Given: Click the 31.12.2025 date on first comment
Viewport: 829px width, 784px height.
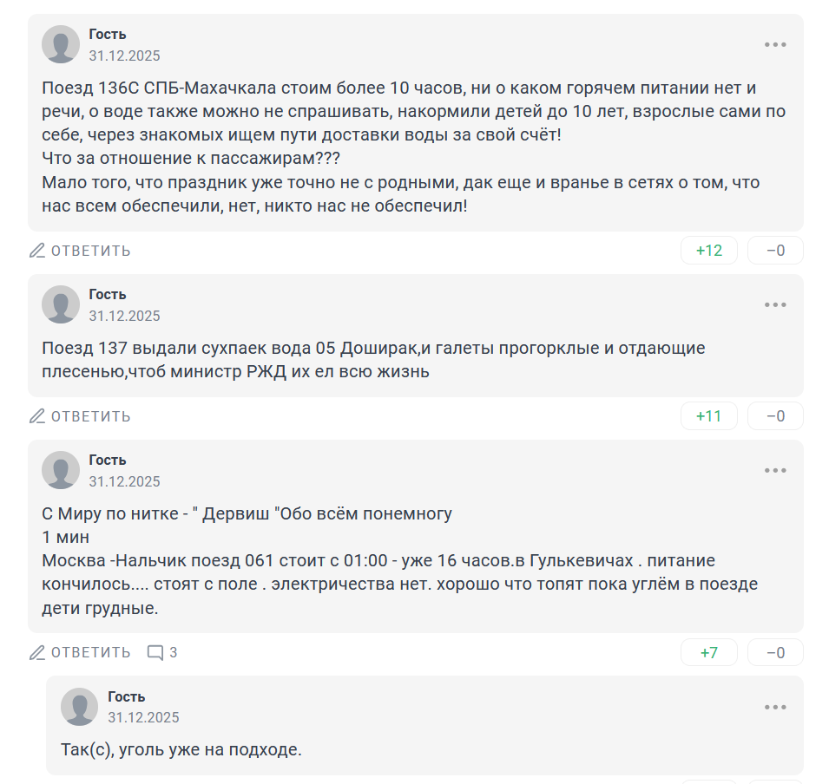Looking at the screenshot, I should click(x=124, y=56).
